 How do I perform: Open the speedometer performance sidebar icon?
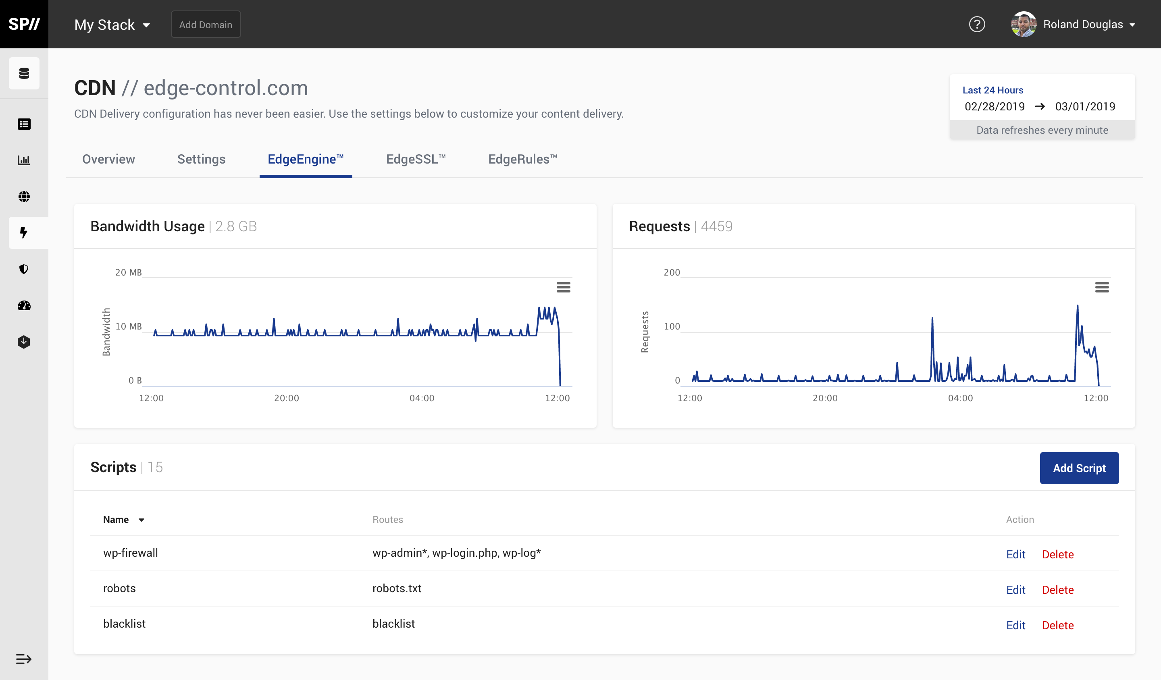tap(24, 305)
